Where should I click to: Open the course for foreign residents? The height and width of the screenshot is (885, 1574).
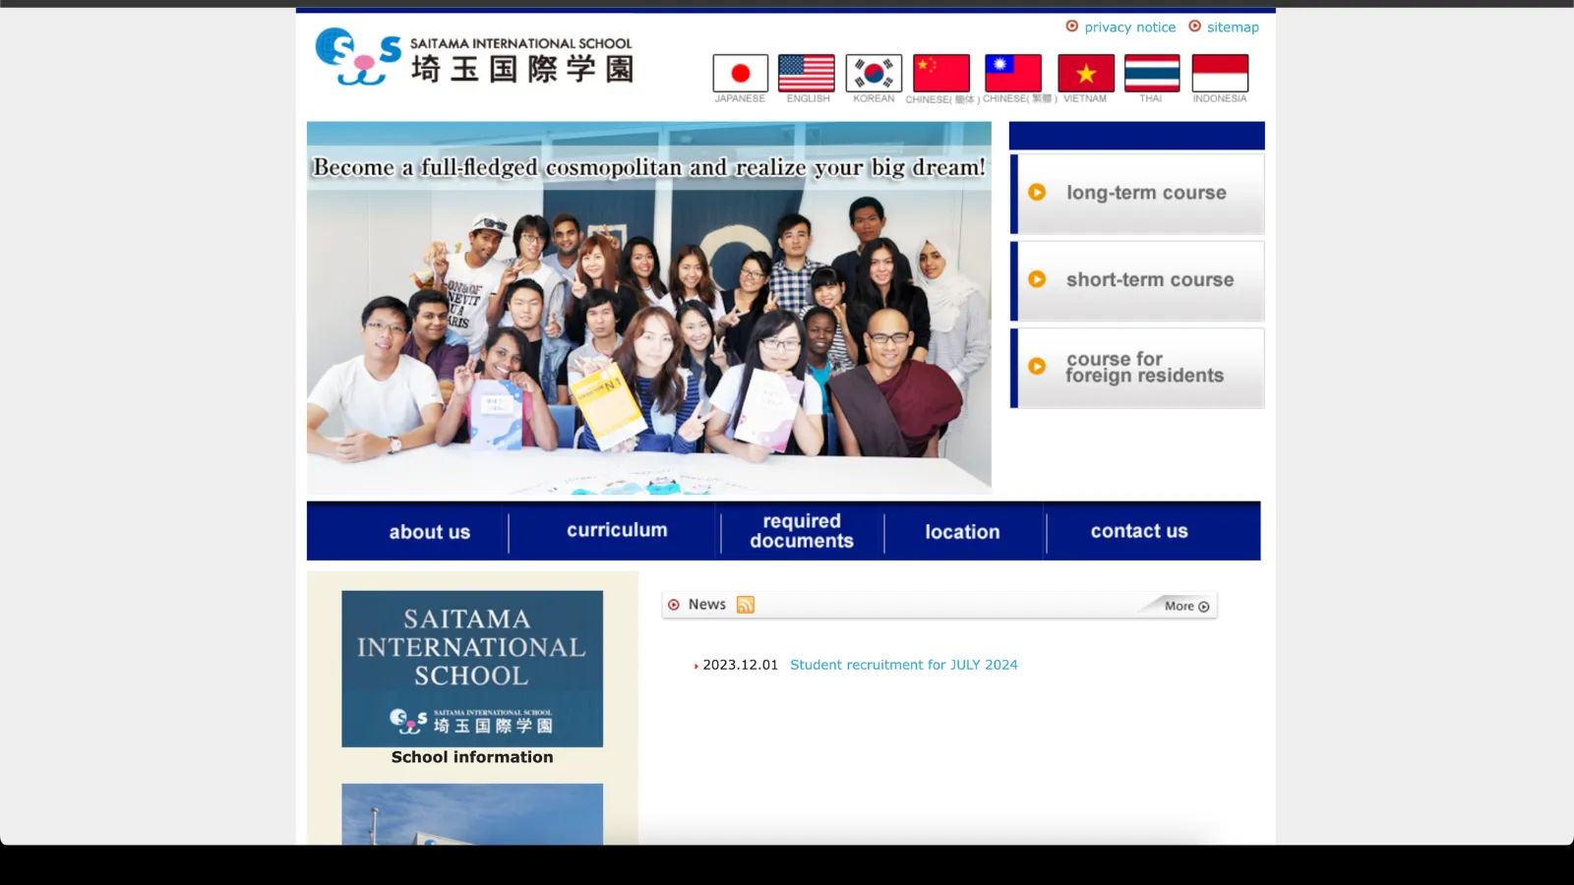[x=1138, y=367]
